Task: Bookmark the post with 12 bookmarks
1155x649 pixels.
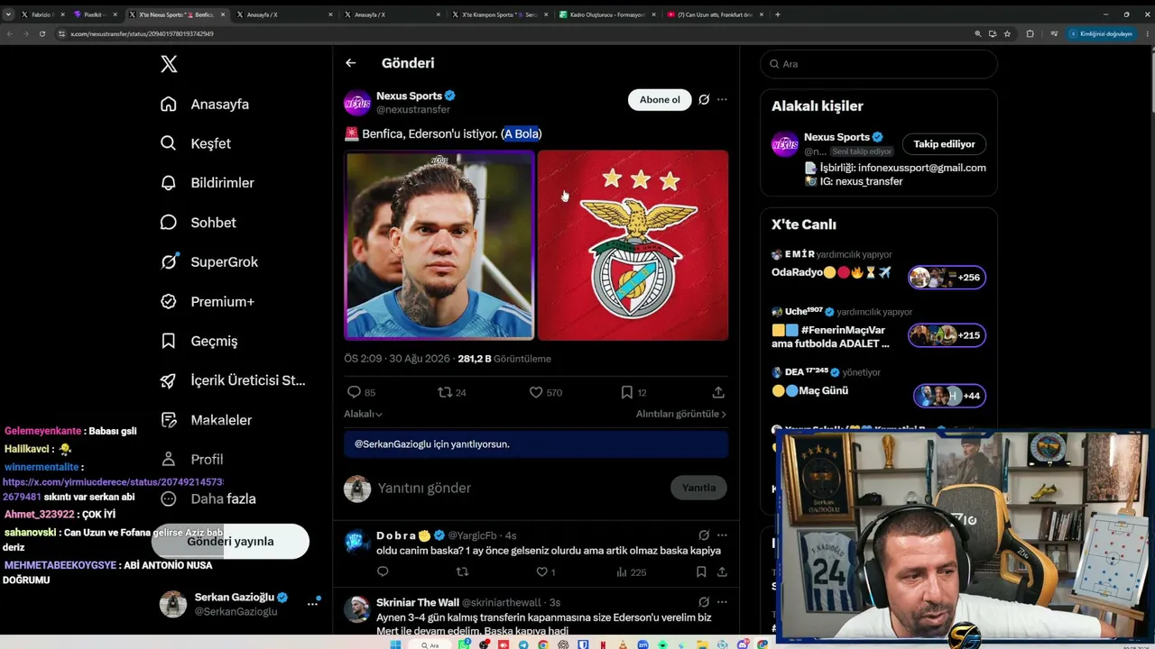Action: click(x=633, y=392)
